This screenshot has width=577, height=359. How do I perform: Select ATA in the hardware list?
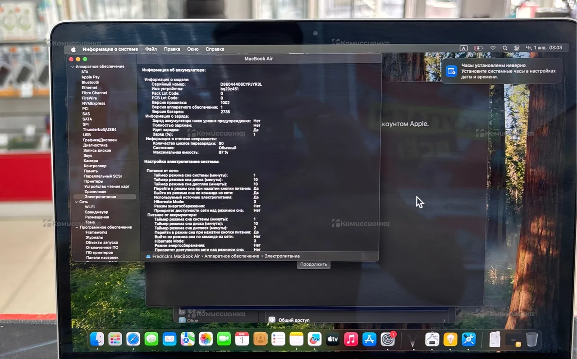coord(85,72)
